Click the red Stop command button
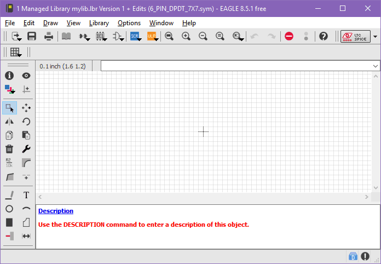The height and width of the screenshot is (264, 381). click(x=289, y=36)
